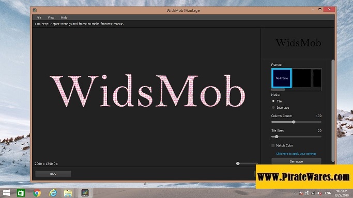Open File Explorer from the taskbar
The image size is (353, 198).
68,193
